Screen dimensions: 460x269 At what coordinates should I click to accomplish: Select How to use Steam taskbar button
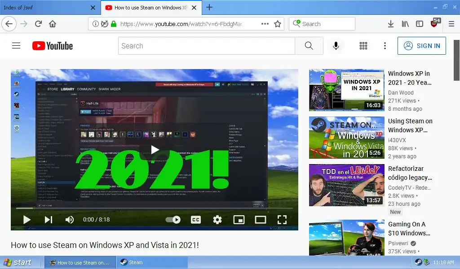(80, 262)
